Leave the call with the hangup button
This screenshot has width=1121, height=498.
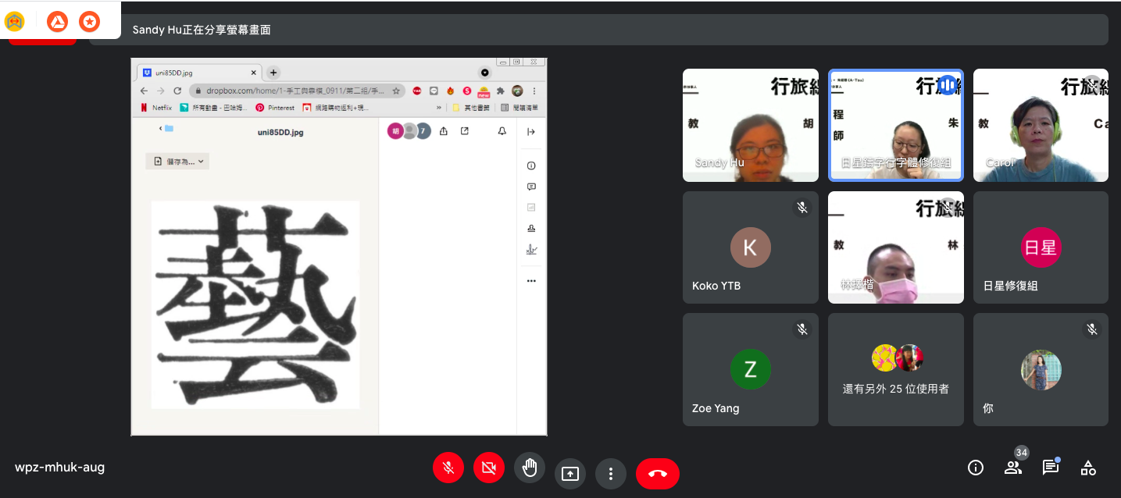(x=657, y=473)
